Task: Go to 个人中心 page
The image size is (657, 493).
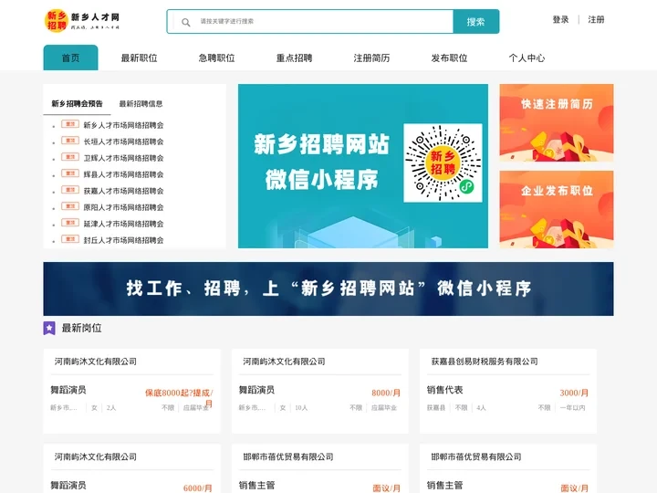Action: pyautogui.click(x=527, y=58)
